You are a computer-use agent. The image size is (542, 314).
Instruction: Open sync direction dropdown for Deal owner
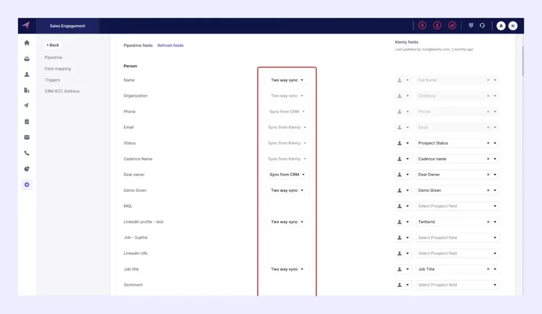point(287,175)
